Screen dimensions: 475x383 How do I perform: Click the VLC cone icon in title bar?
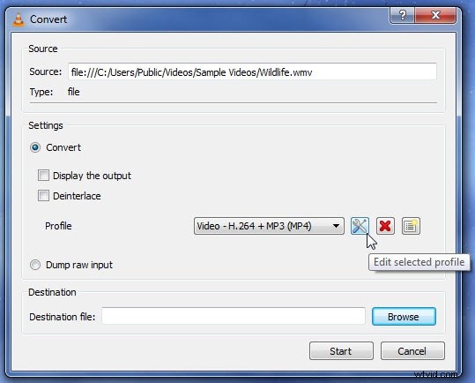click(19, 19)
